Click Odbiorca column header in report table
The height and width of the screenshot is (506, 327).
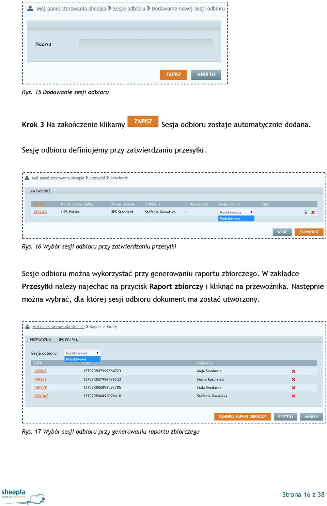pos(204,363)
